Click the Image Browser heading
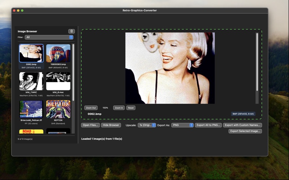The height and width of the screenshot is (180, 289). [x=27, y=31]
